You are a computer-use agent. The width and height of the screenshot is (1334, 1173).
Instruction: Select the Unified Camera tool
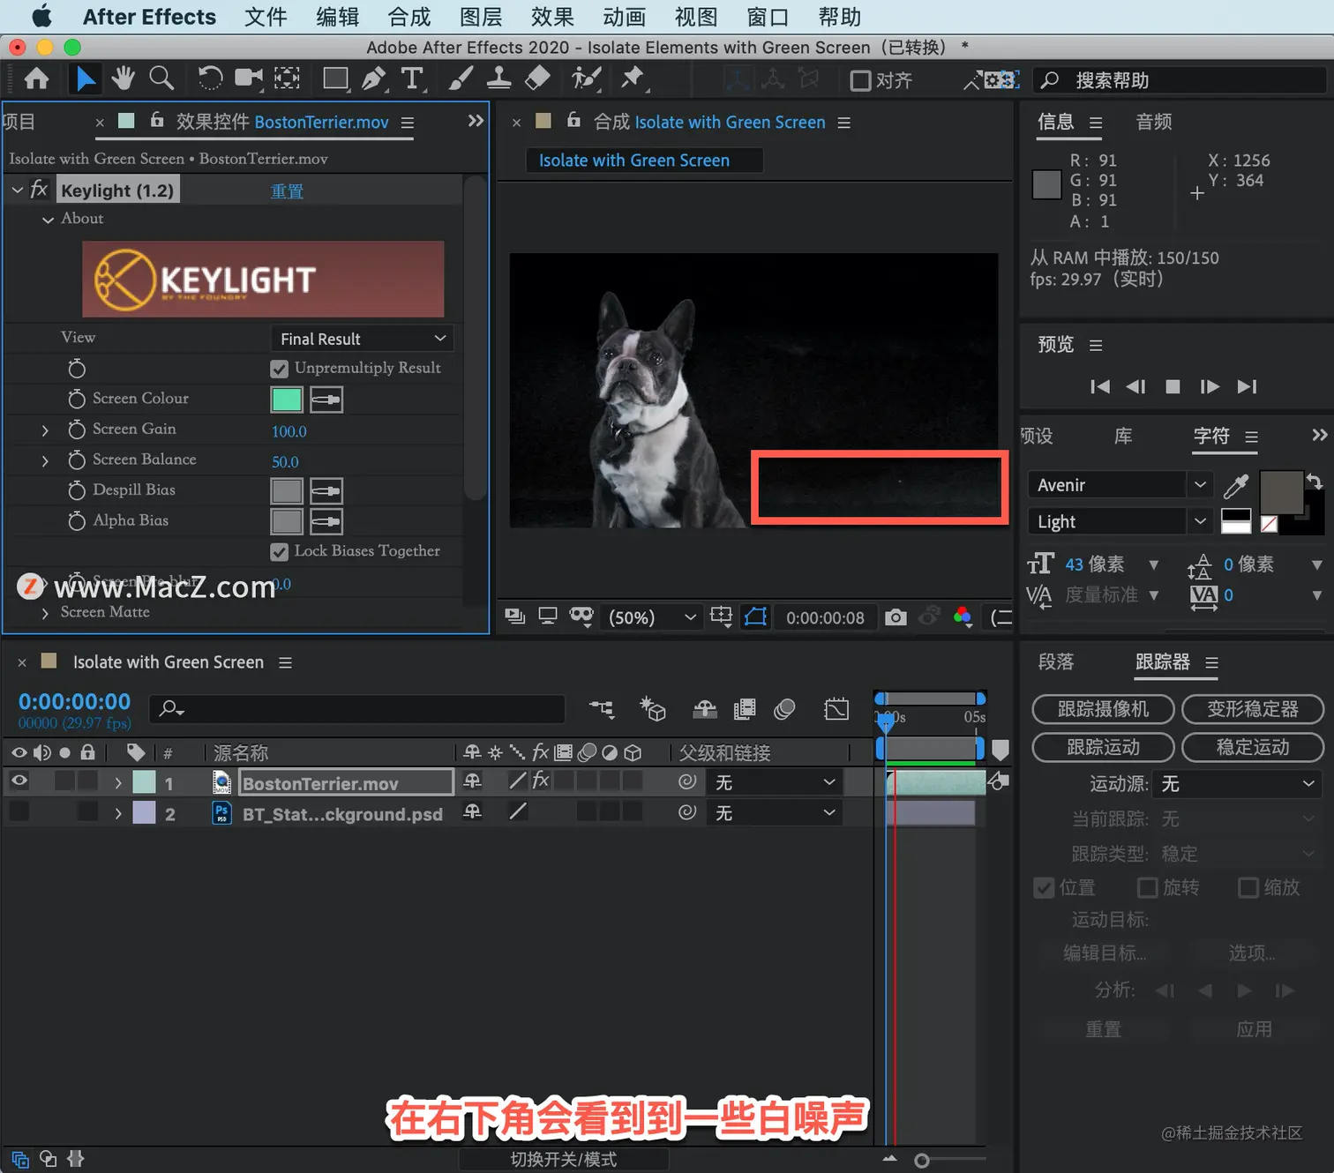point(248,78)
